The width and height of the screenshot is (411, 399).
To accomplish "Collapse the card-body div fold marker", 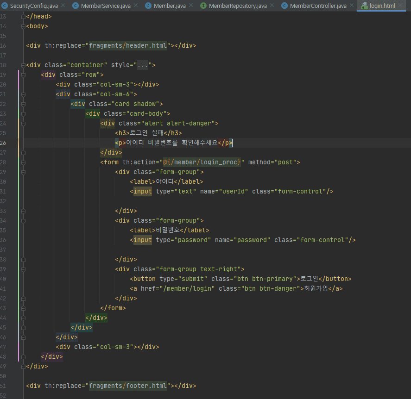I will [x=23, y=113].
